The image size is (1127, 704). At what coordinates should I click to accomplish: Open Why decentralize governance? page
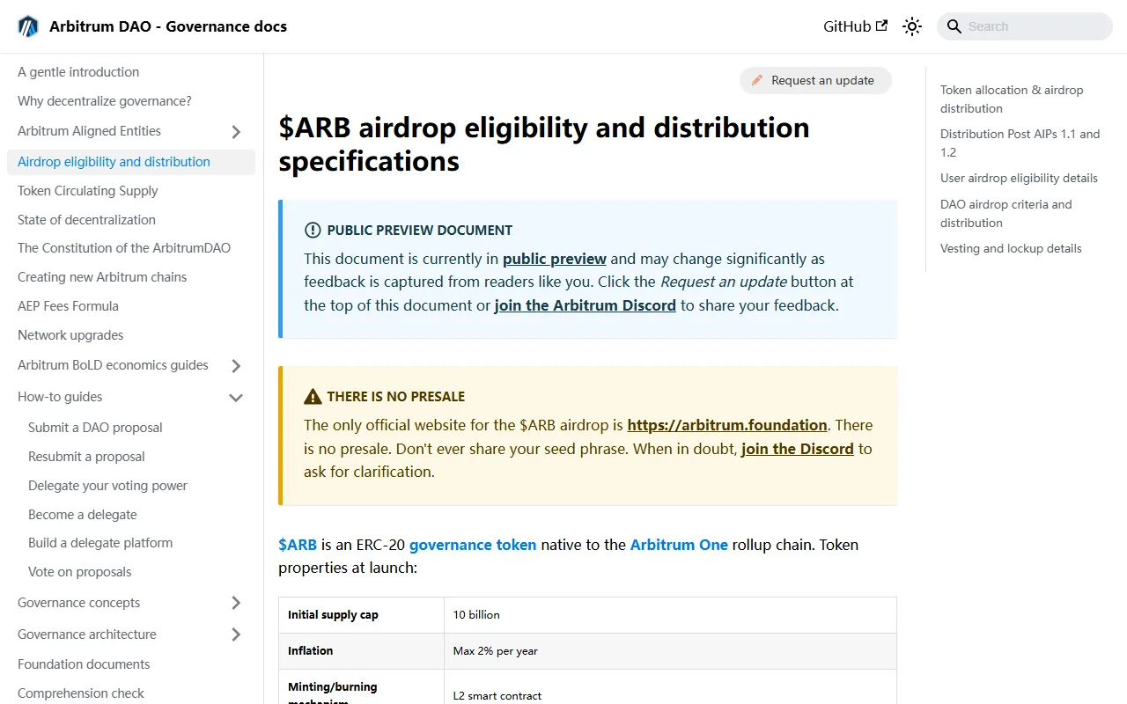point(105,101)
